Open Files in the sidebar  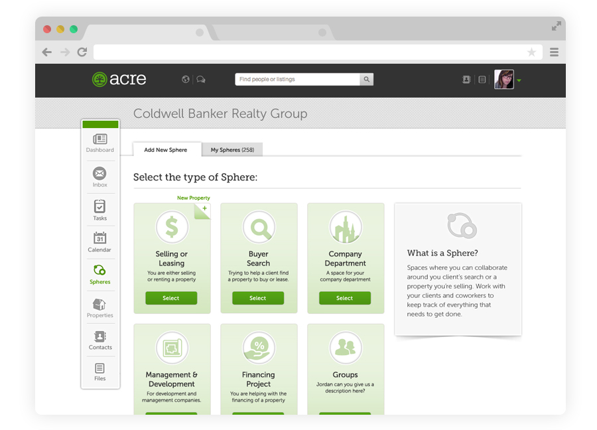tap(99, 372)
